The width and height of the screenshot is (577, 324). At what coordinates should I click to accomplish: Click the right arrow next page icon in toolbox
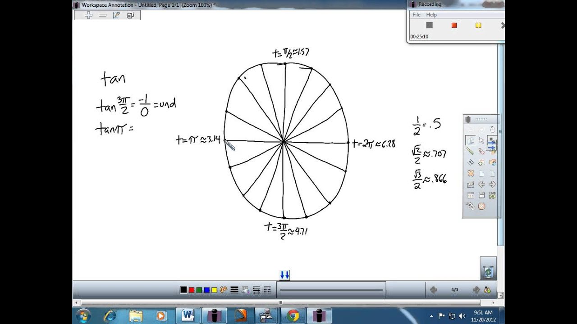pyautogui.click(x=493, y=184)
